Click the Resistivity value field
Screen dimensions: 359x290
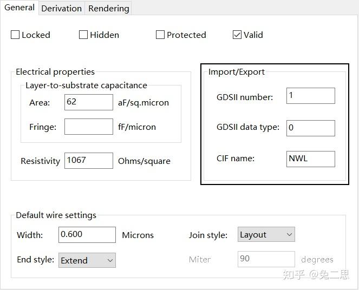click(88, 160)
